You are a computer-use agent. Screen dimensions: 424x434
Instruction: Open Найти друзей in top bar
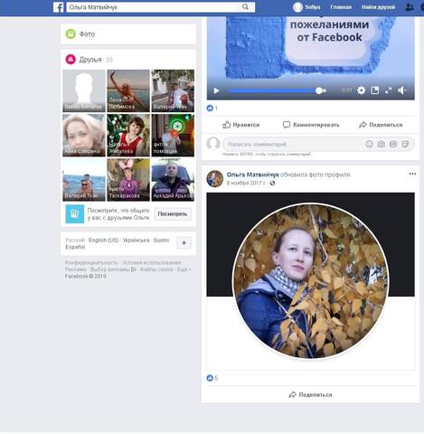[379, 7]
